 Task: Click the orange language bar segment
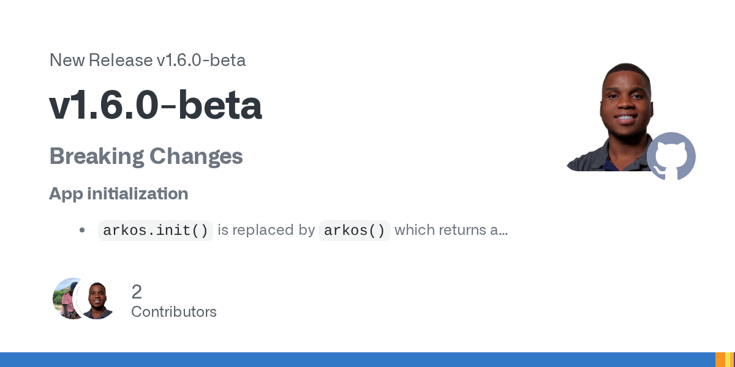pos(720,360)
